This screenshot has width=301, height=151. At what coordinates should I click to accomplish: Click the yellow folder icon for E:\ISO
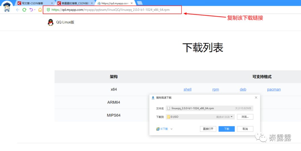[x=169, y=117]
